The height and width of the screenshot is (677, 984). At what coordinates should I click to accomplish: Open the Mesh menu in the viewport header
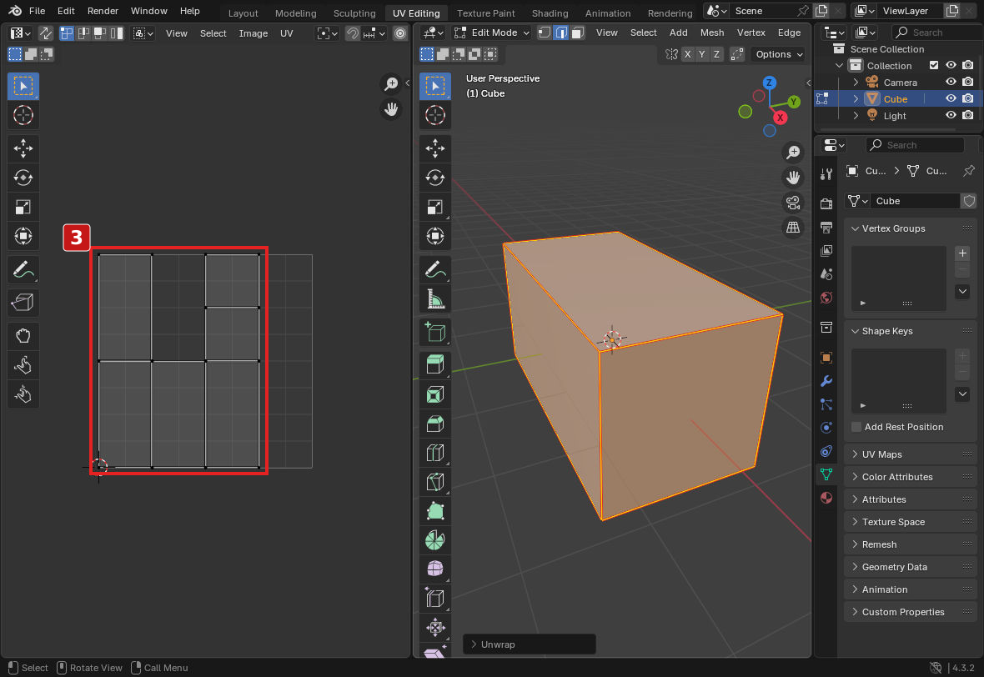(x=711, y=33)
